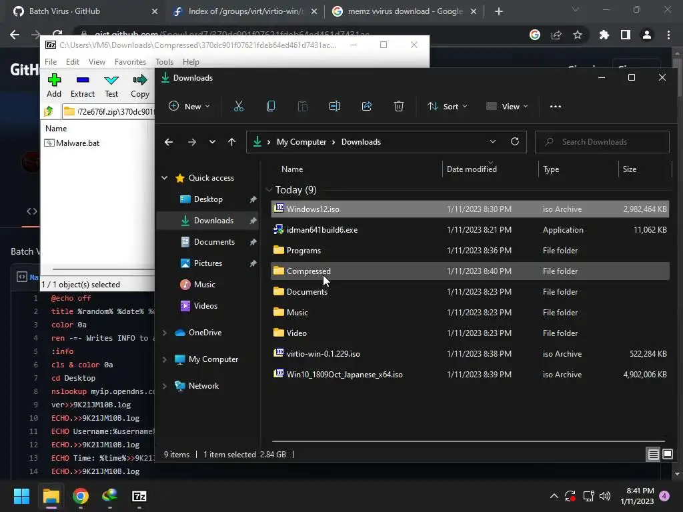Expand the OneDrive tree node
This screenshot has height=512, width=683.
[x=165, y=333]
